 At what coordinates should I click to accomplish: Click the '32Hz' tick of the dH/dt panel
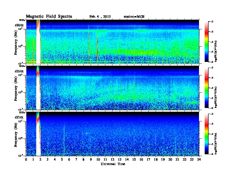coord(22,20)
